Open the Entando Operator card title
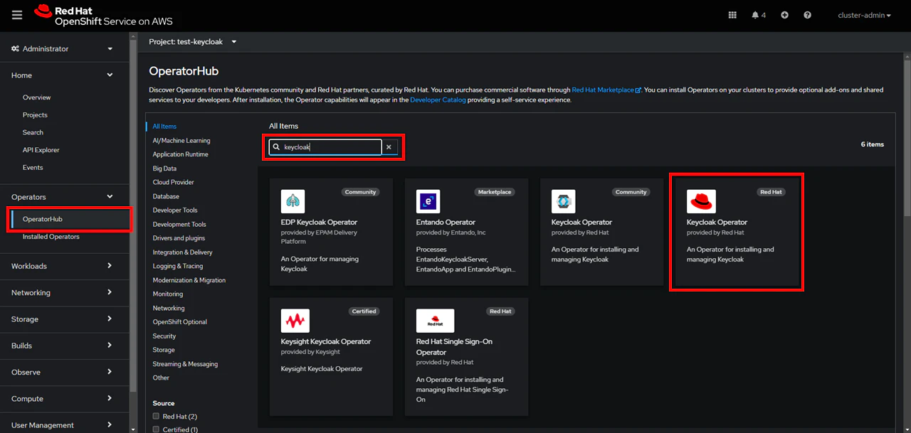Viewport: 911px width, 433px height. click(446, 223)
